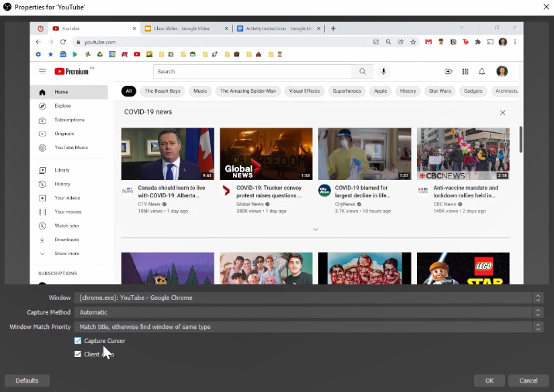This screenshot has width=554, height=392.
Task: Click the Gmail extension icon in Chrome toolbar
Action: (428, 42)
